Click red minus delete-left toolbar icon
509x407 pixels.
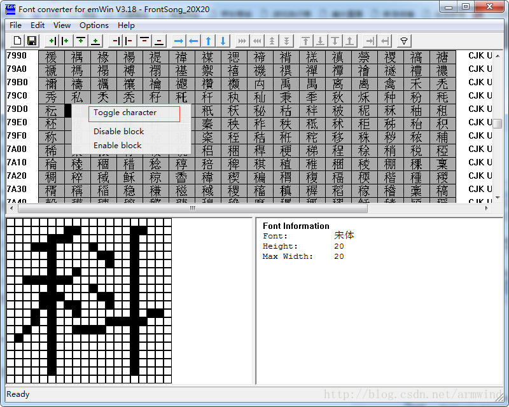(x=130, y=41)
